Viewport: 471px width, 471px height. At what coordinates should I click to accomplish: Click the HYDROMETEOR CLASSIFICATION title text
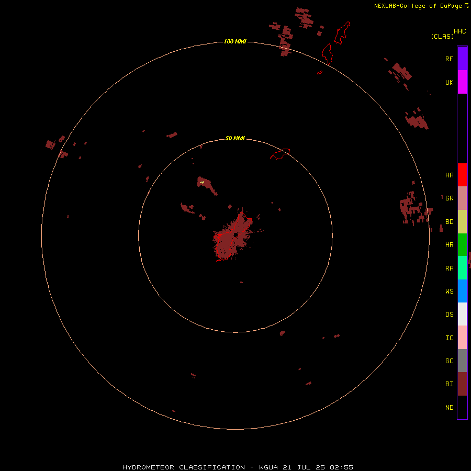point(184,467)
